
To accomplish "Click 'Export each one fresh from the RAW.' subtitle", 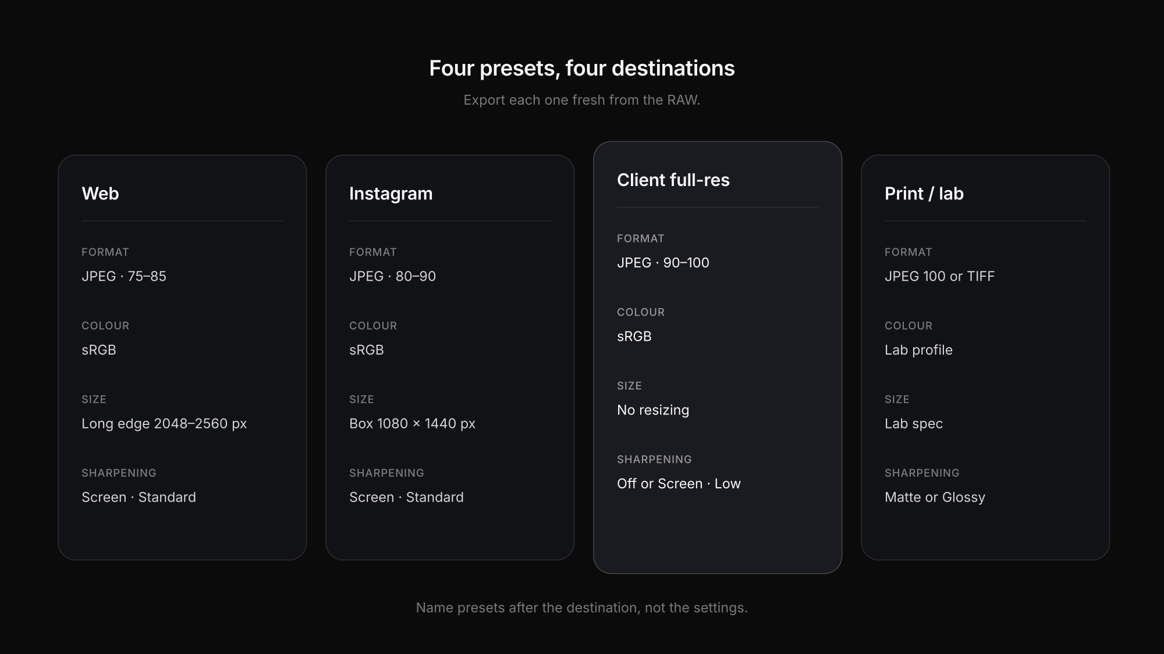I will 582,100.
